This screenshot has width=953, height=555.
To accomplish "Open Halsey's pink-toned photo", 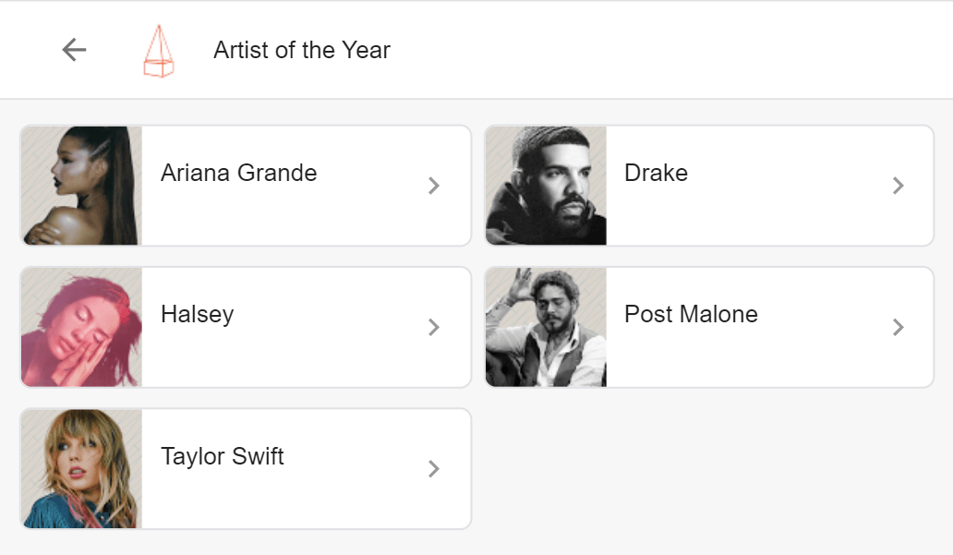I will (x=81, y=327).
